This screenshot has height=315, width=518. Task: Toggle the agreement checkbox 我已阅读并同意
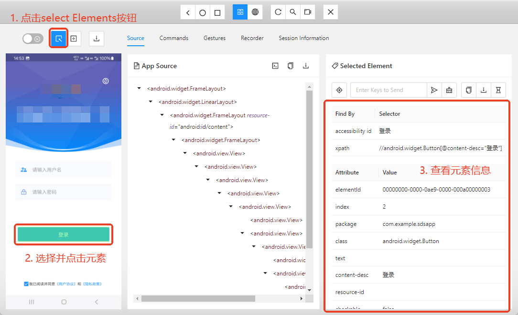click(26, 284)
